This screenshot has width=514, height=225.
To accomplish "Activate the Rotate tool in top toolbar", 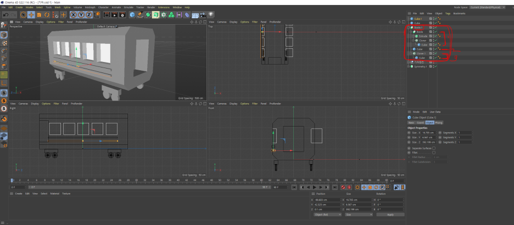I will tap(47, 15).
